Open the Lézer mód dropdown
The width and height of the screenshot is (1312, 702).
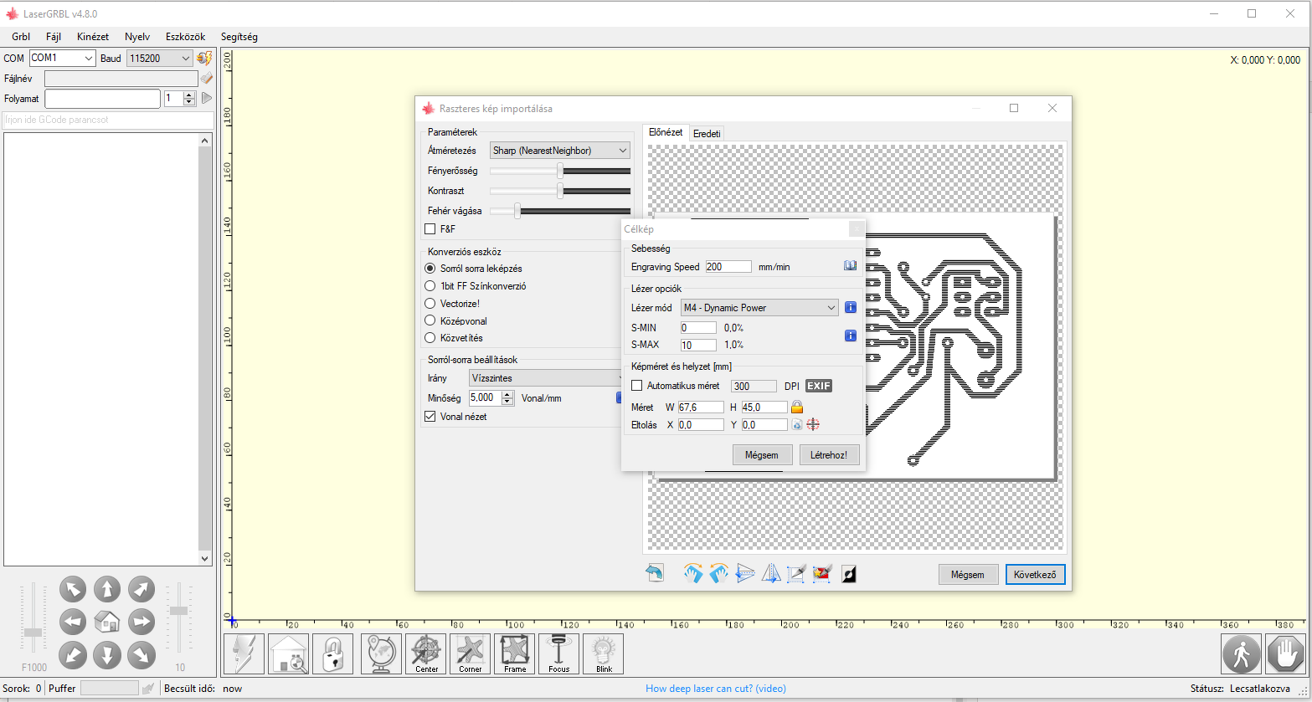(759, 308)
